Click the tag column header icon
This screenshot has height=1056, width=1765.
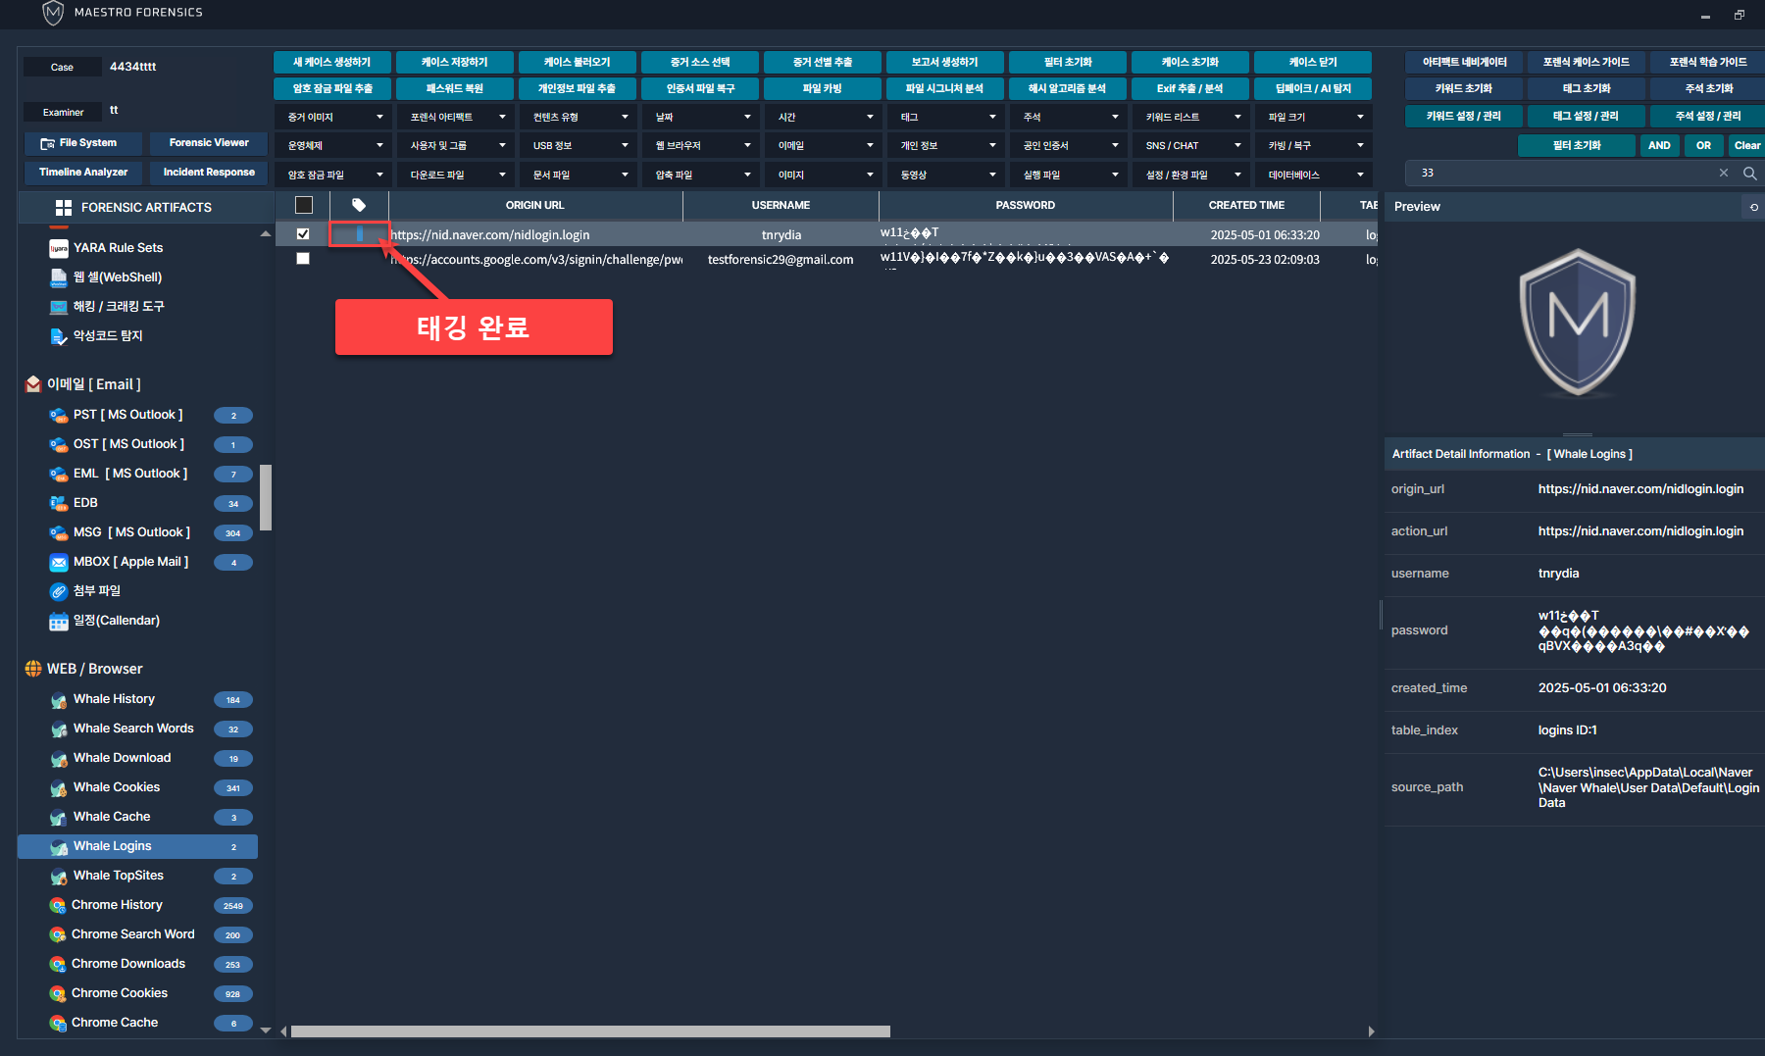359,206
